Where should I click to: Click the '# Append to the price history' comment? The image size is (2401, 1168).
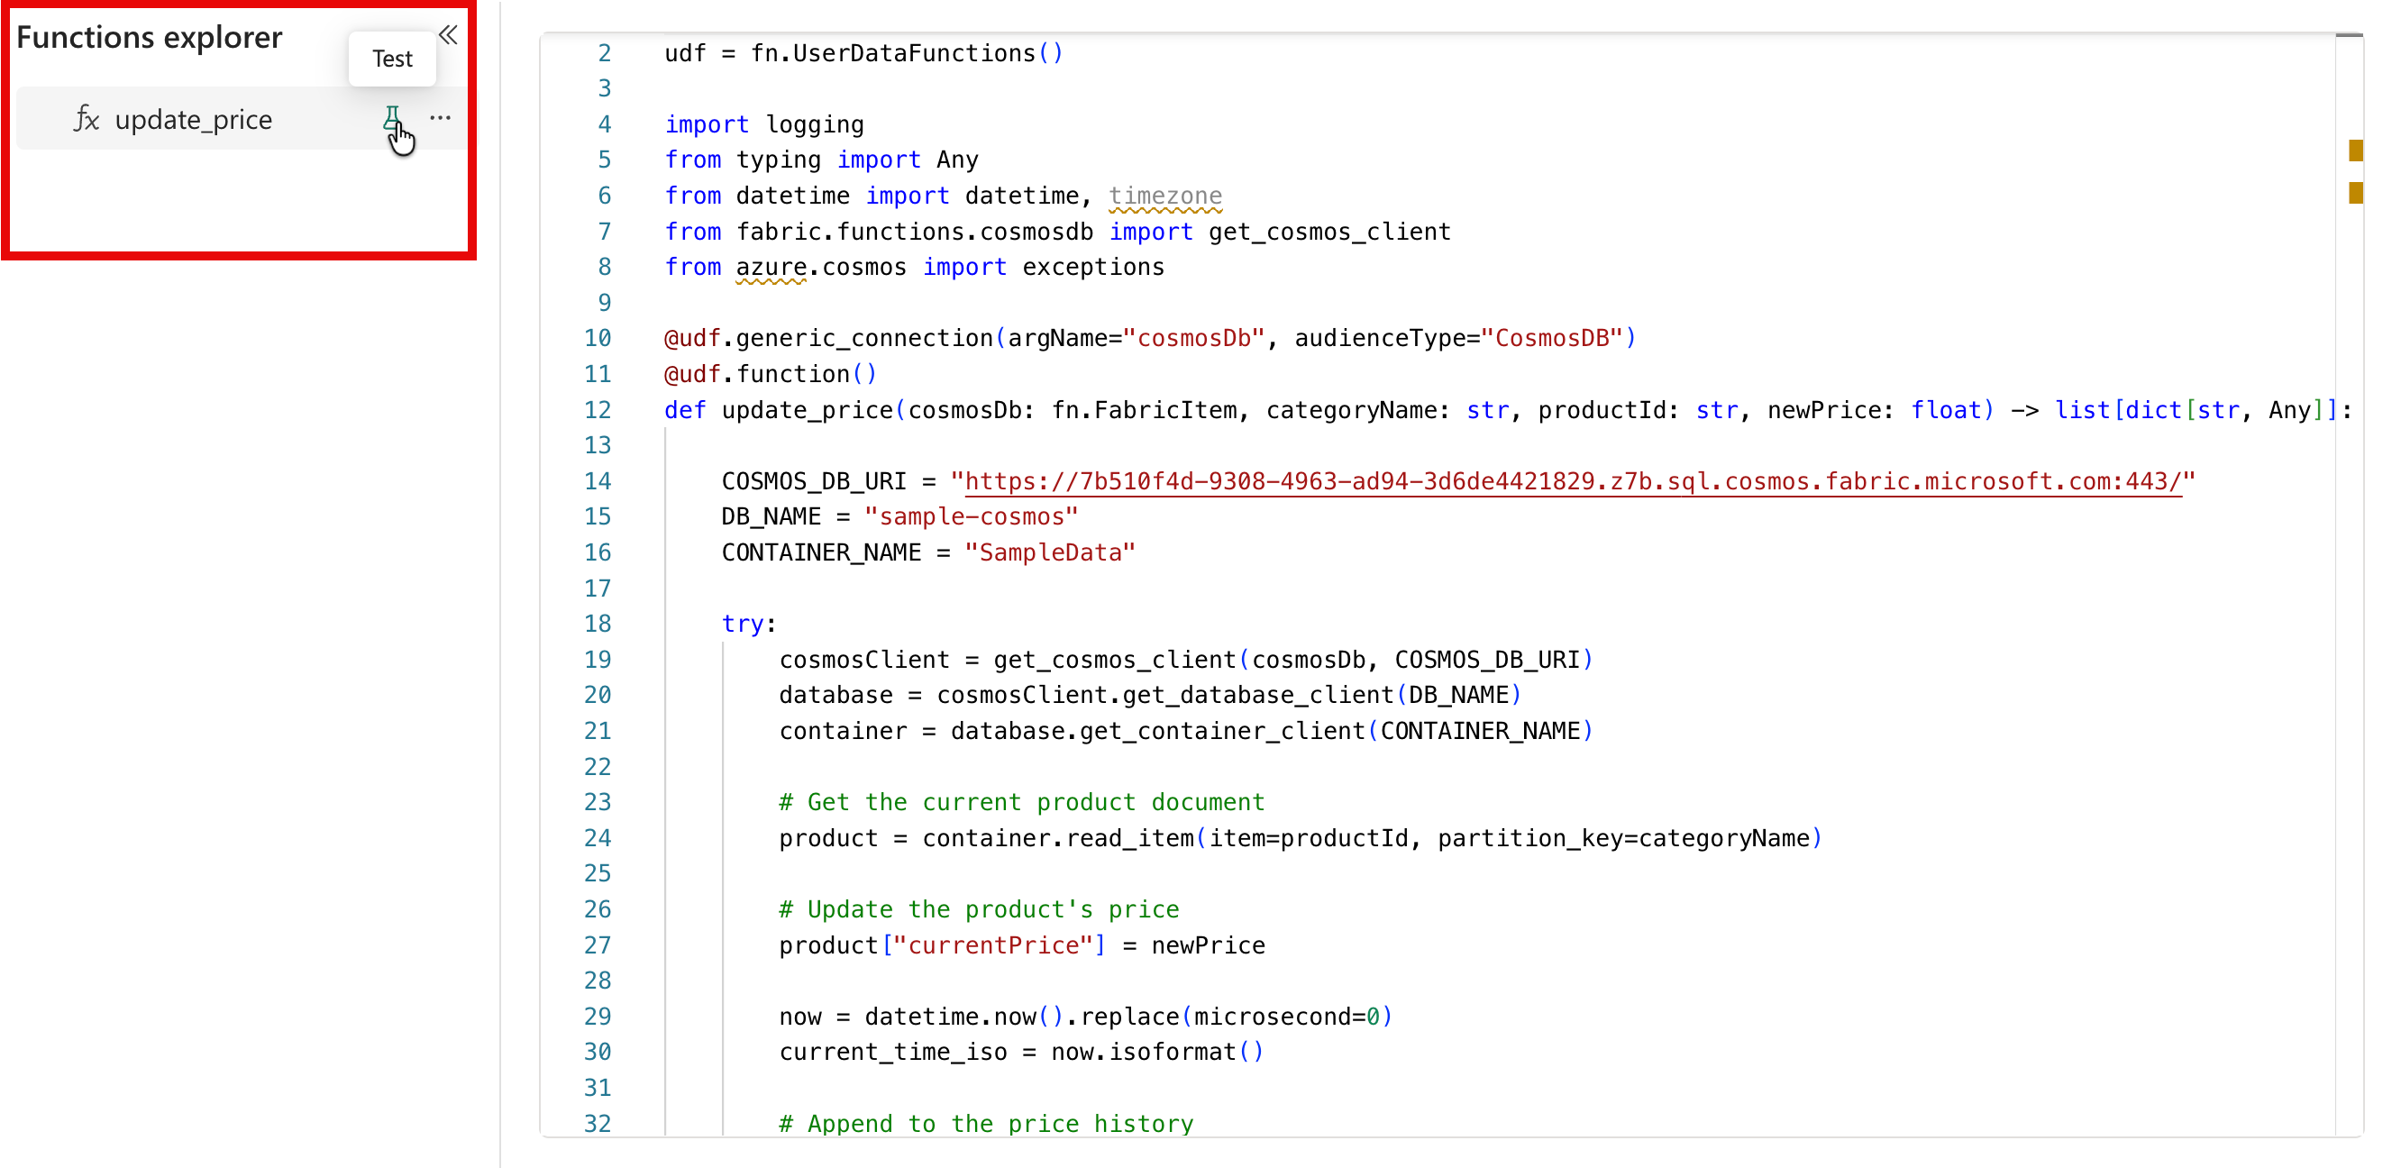pyautogui.click(x=986, y=1123)
